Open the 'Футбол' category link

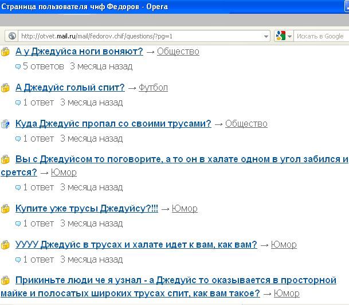153,88
